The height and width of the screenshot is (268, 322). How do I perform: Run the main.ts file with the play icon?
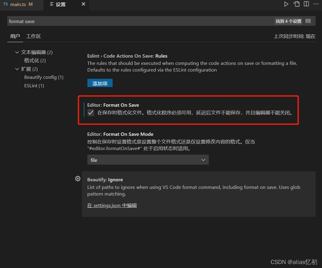click(286, 4)
